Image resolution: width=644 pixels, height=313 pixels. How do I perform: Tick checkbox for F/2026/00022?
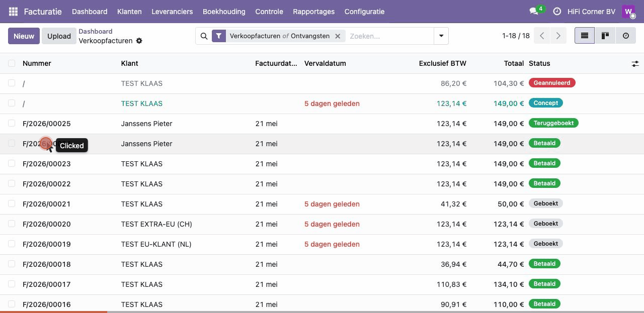[x=12, y=183]
